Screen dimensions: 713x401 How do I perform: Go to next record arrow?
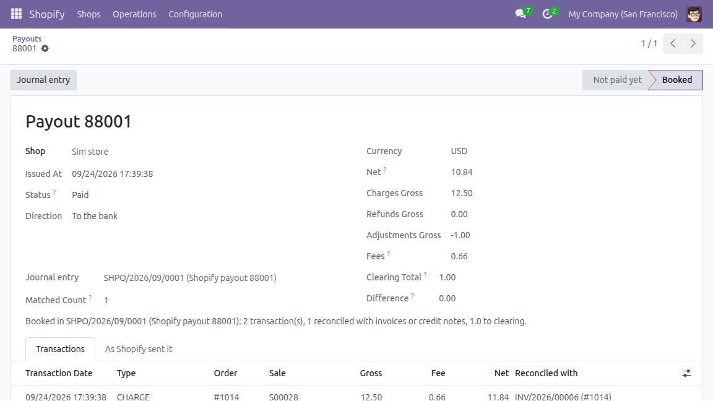(693, 44)
